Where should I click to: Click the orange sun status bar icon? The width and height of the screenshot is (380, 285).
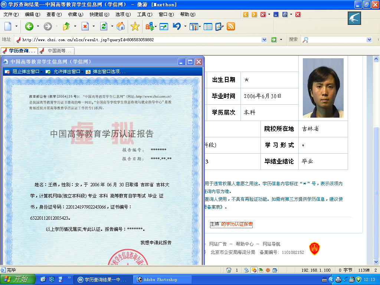click(x=268, y=270)
